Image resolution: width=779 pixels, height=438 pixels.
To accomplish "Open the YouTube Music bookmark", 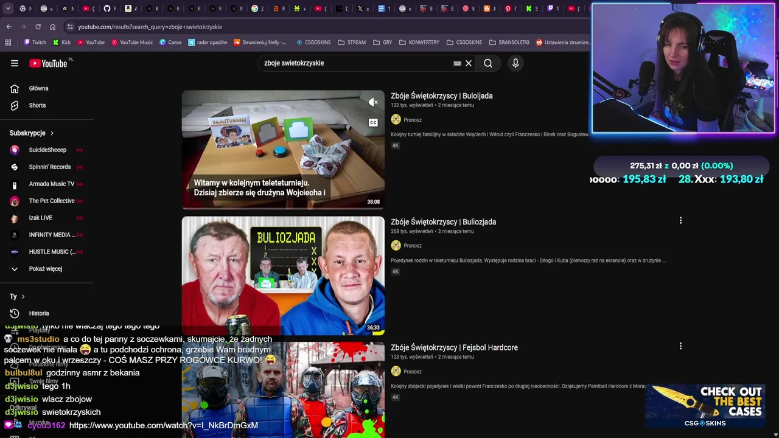I will click(x=131, y=43).
